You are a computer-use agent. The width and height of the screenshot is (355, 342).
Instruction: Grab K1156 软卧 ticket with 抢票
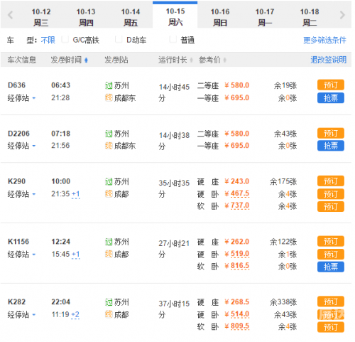click(331, 267)
